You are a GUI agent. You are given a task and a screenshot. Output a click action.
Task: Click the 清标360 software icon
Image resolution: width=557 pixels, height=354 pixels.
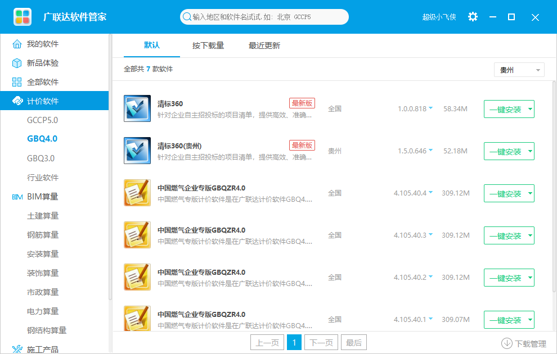pos(137,108)
